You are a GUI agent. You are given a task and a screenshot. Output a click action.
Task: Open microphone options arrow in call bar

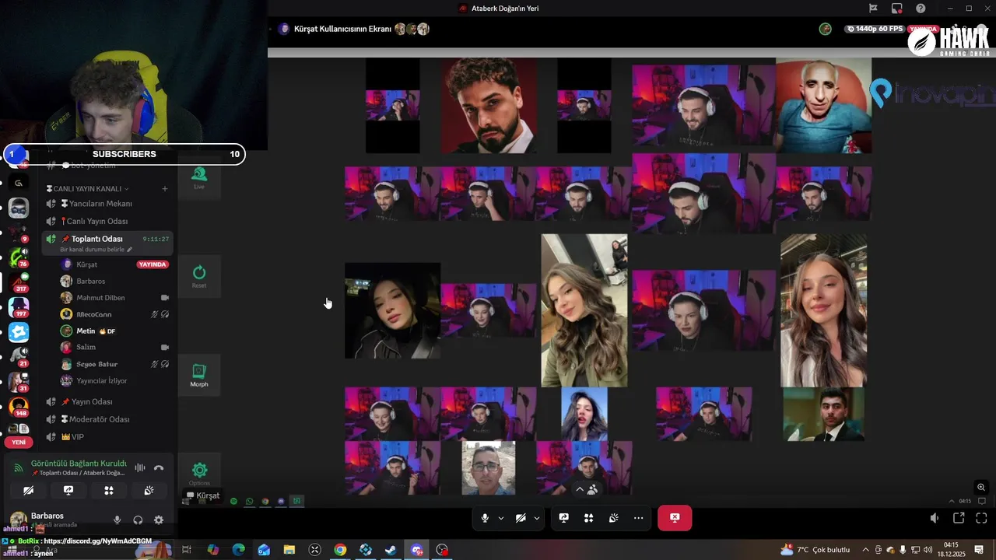tap(500, 518)
